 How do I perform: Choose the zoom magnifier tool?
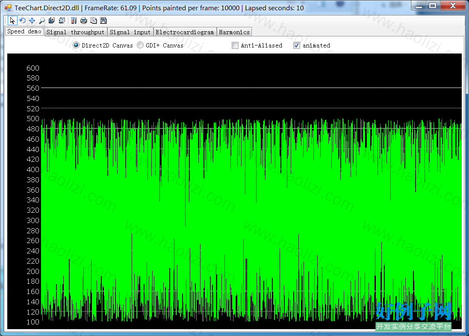(42, 21)
